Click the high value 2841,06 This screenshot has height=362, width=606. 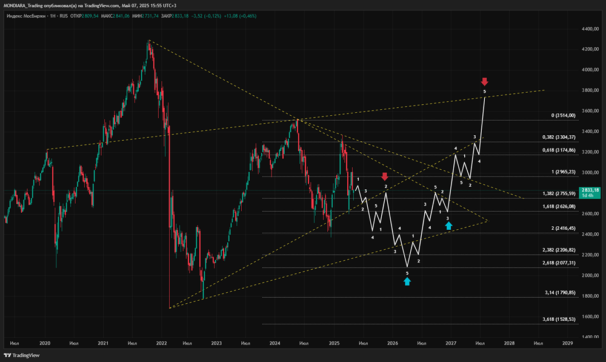(121, 16)
